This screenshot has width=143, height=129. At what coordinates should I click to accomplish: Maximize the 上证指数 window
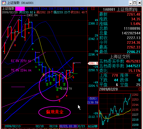(x=135, y=3)
